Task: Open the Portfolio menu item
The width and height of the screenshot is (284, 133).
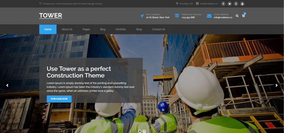Action: (121, 29)
